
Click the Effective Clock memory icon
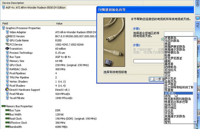[7, 122]
